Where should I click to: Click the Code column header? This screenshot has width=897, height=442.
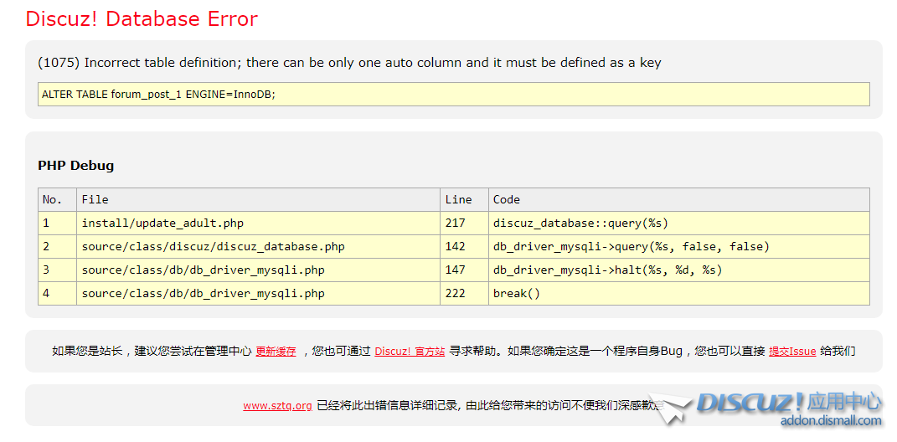507,200
